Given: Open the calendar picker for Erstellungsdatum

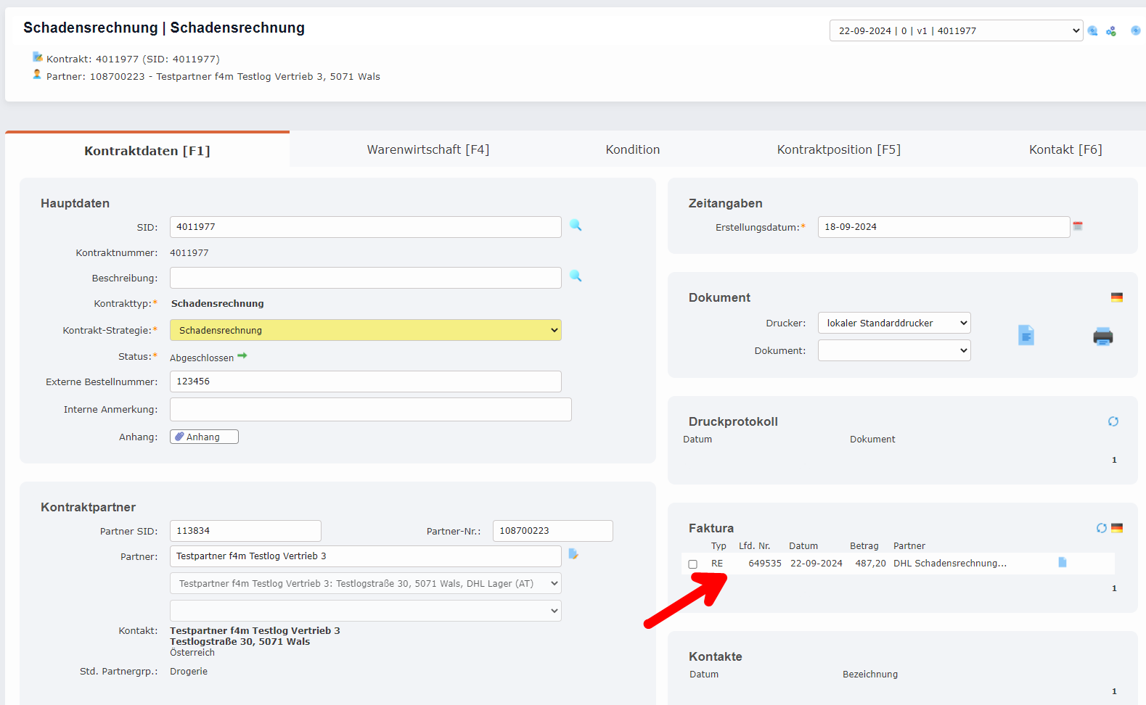Looking at the screenshot, I should (1078, 226).
